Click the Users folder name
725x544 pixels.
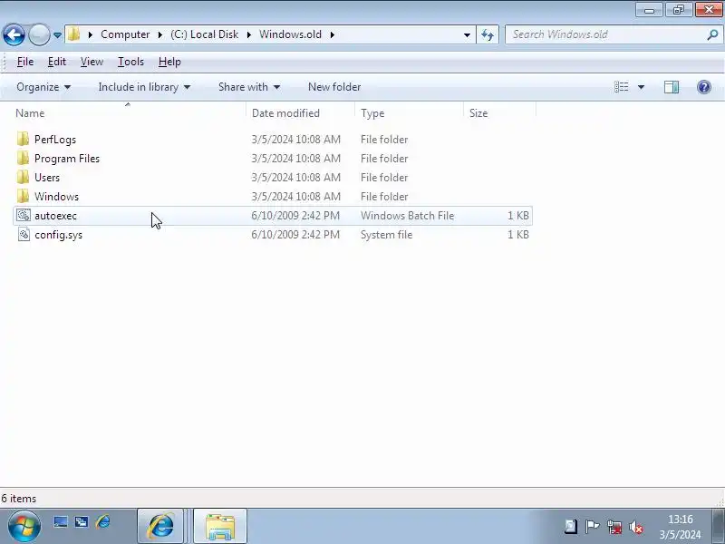[47, 177]
